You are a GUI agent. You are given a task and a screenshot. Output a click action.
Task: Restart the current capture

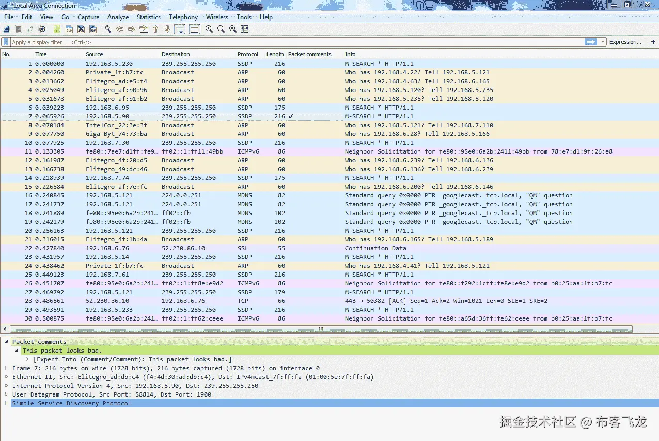pos(30,29)
